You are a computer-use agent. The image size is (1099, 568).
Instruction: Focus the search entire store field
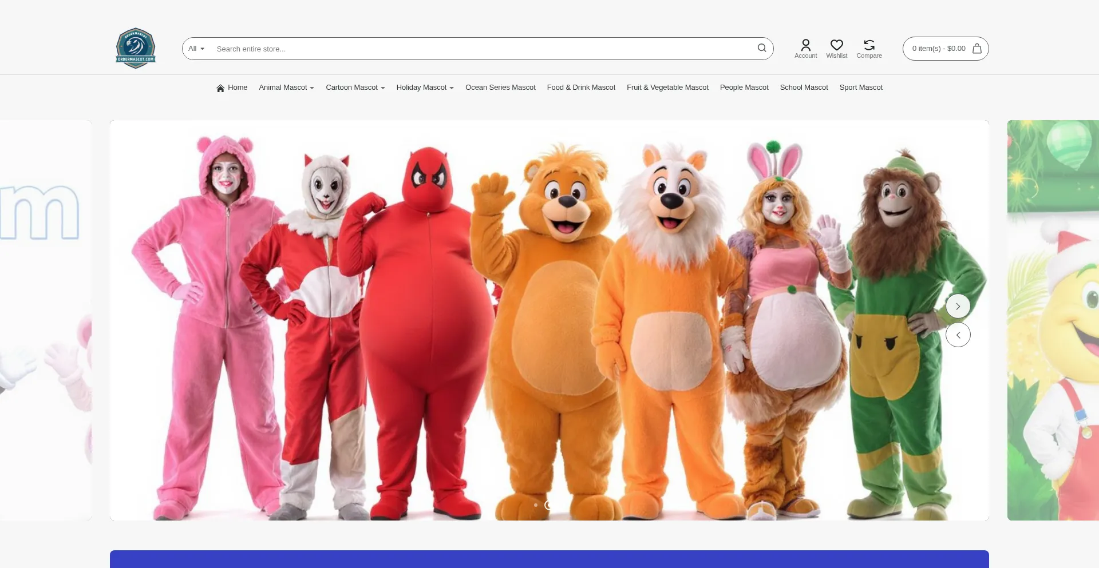[481, 49]
